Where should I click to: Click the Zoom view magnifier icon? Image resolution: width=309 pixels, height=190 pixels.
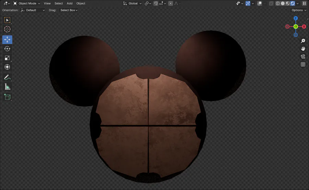coord(303,41)
